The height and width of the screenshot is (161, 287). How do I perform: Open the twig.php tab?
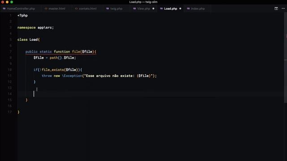pos(114,8)
